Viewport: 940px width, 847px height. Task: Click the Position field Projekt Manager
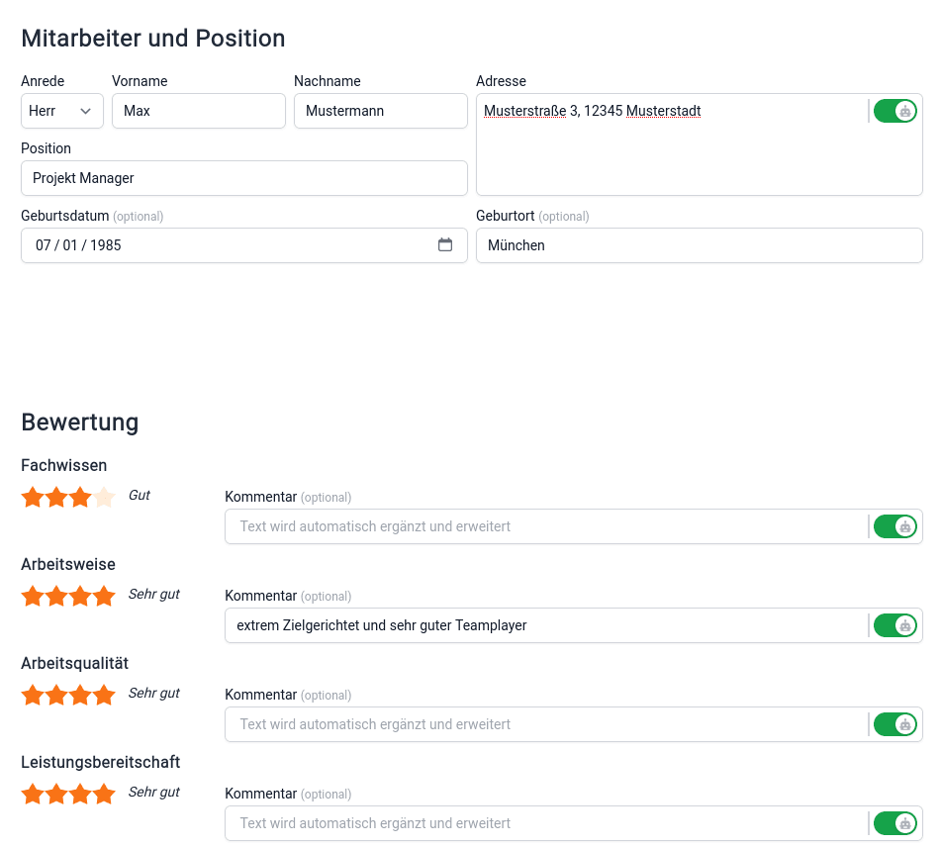coord(243,178)
